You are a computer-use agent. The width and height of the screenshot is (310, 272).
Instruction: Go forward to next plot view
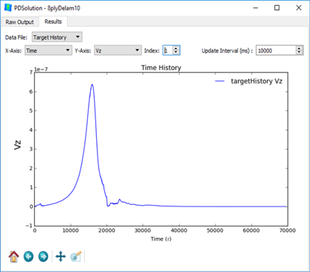[43, 256]
